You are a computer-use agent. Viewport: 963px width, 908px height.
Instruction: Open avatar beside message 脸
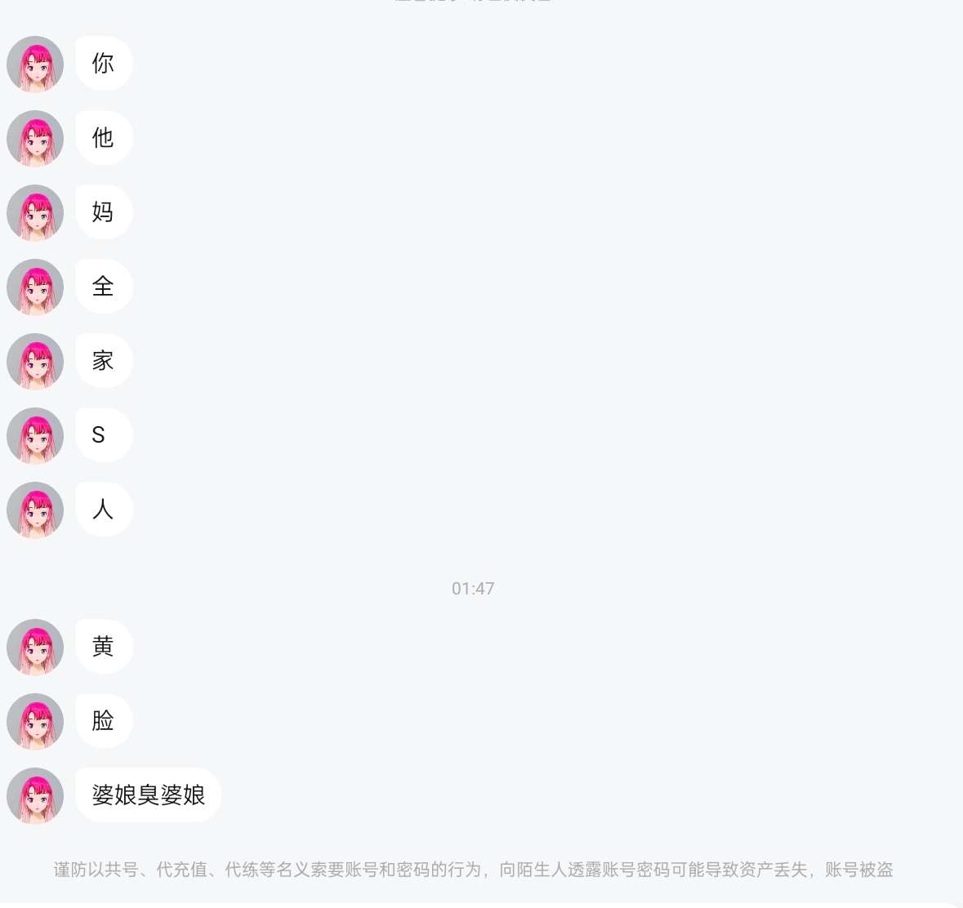[35, 721]
